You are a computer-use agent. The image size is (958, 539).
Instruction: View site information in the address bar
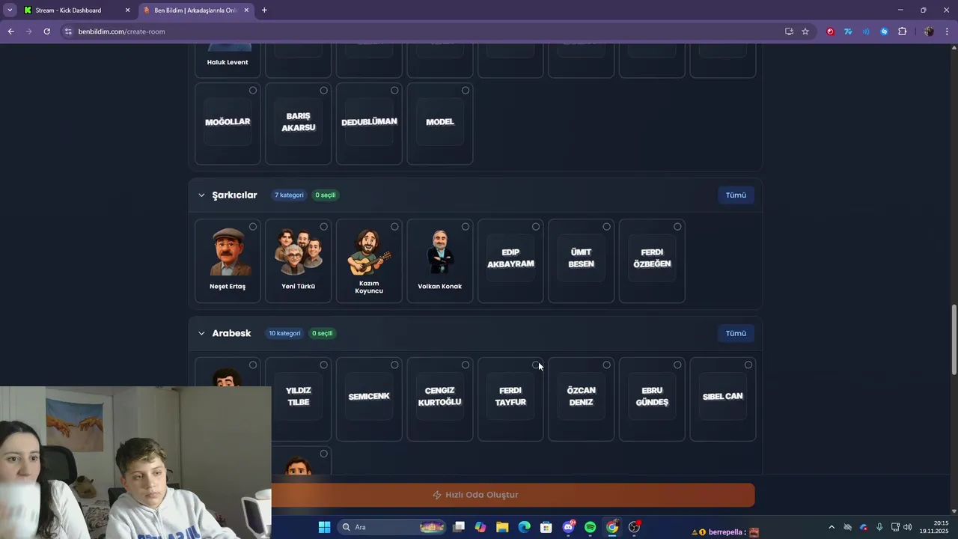(68, 31)
